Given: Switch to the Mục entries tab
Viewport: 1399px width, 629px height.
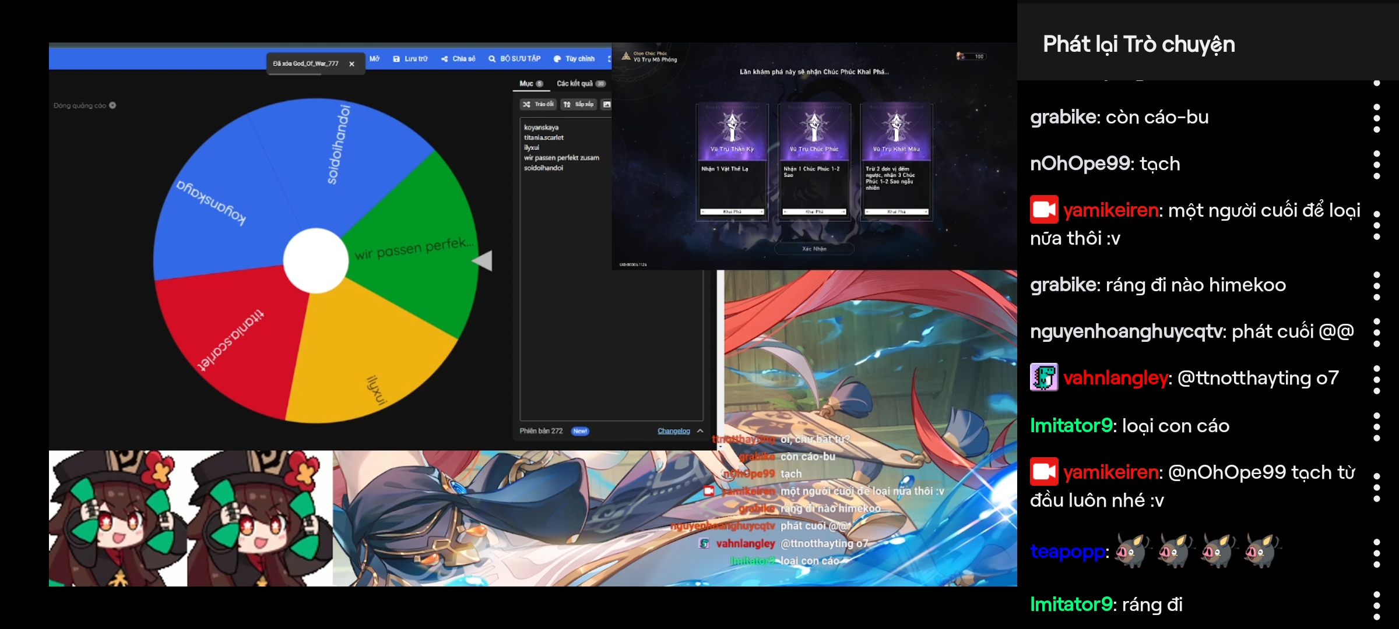Looking at the screenshot, I should (x=531, y=84).
